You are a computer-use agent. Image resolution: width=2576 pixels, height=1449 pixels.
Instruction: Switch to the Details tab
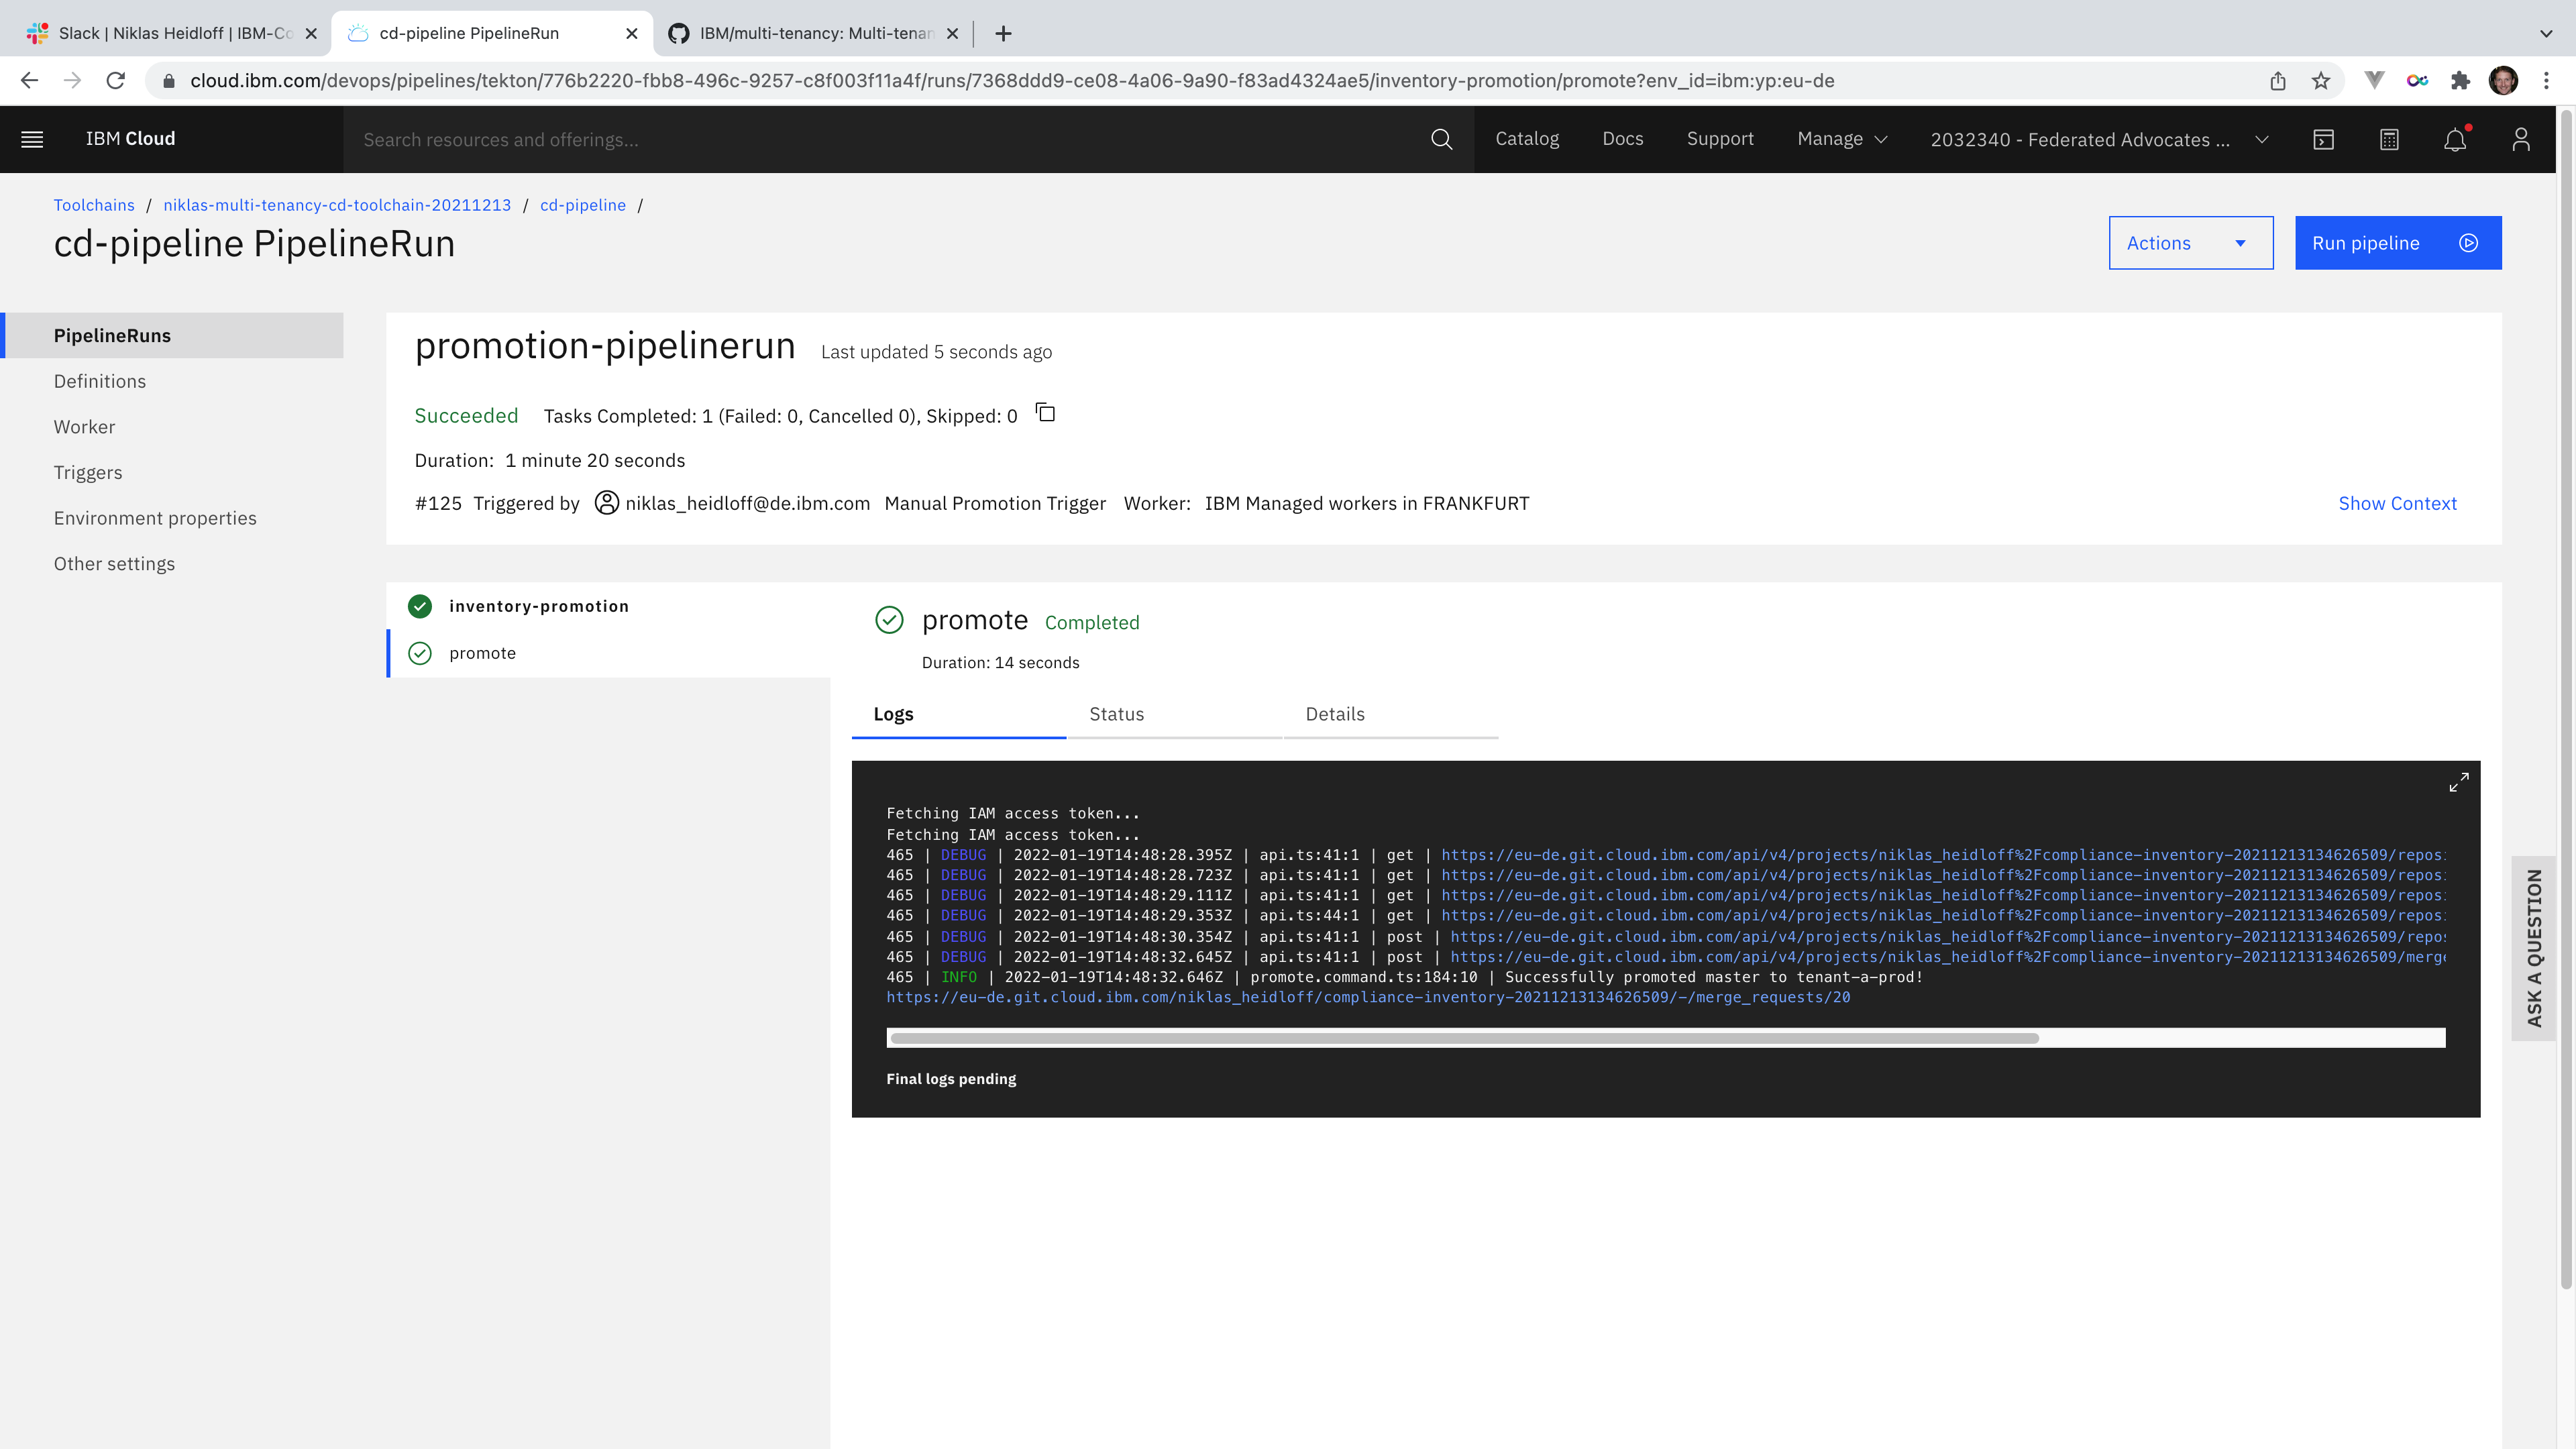click(x=1334, y=714)
